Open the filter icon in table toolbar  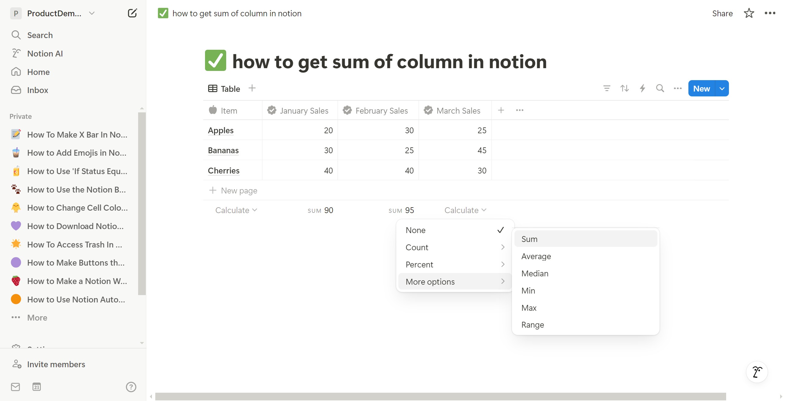coord(606,88)
